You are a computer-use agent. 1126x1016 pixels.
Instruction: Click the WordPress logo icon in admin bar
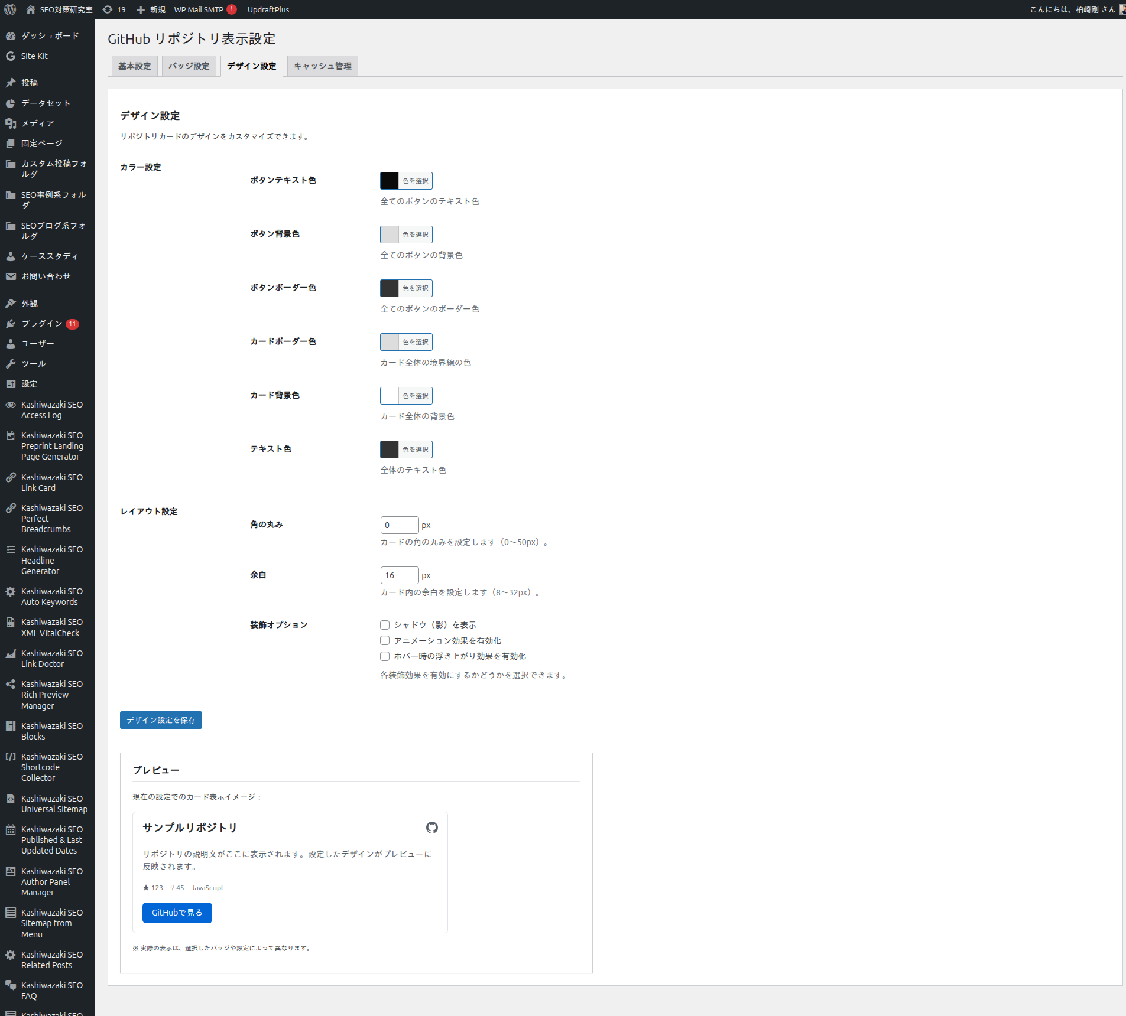[10, 9]
